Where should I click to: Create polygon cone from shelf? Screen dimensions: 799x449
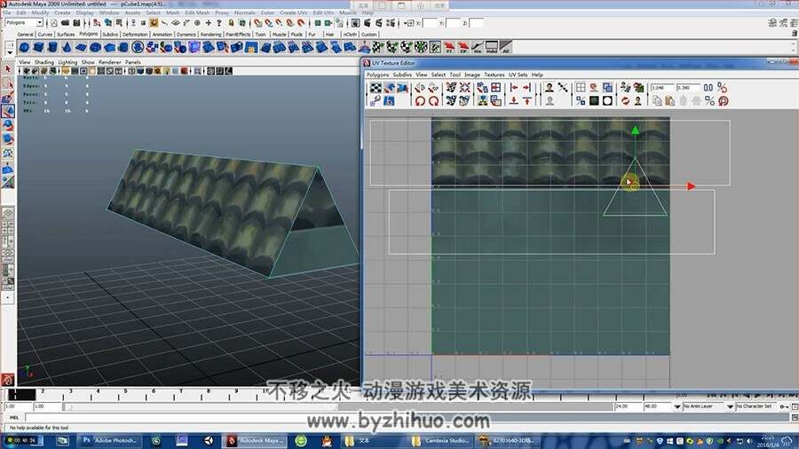67,47
